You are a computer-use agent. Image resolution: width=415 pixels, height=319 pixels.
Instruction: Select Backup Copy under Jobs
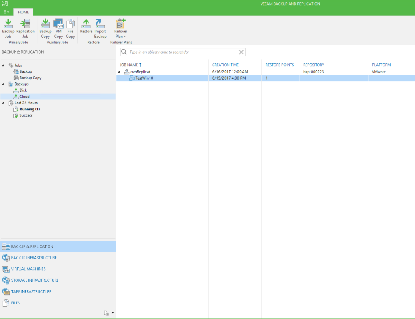tap(30, 78)
